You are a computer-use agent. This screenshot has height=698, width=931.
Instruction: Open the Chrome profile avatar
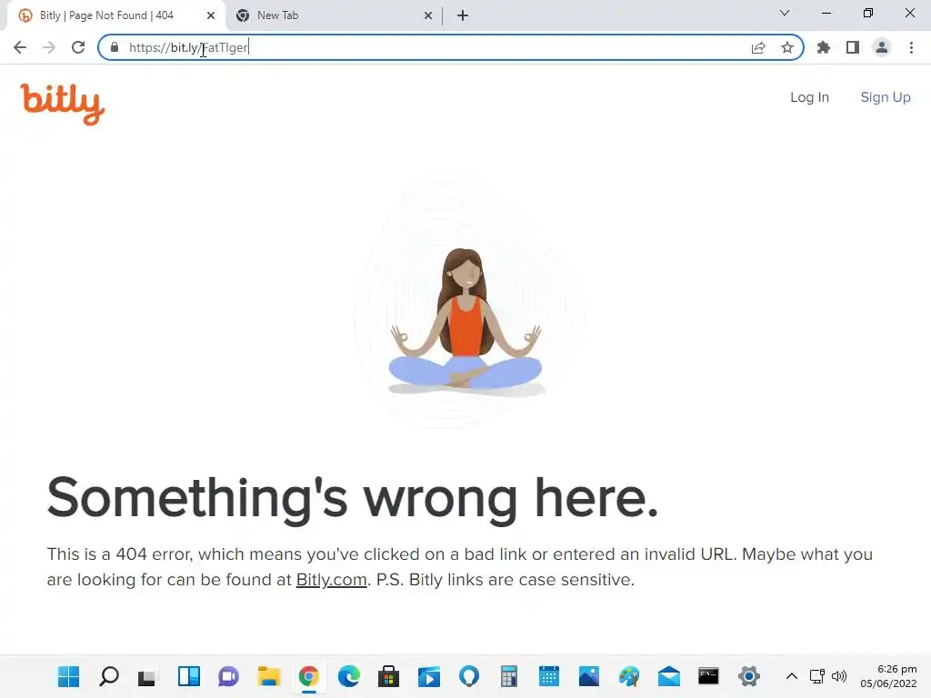click(x=882, y=47)
